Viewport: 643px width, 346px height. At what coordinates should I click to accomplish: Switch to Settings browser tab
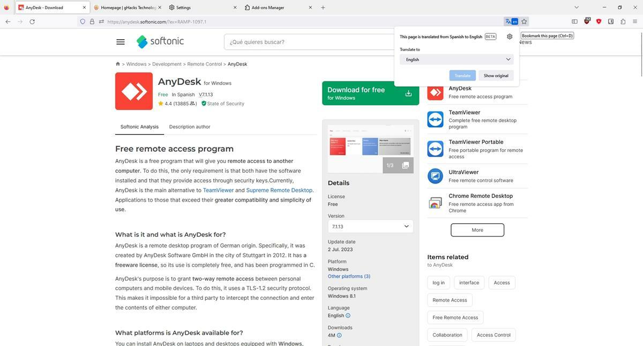tap(203, 8)
